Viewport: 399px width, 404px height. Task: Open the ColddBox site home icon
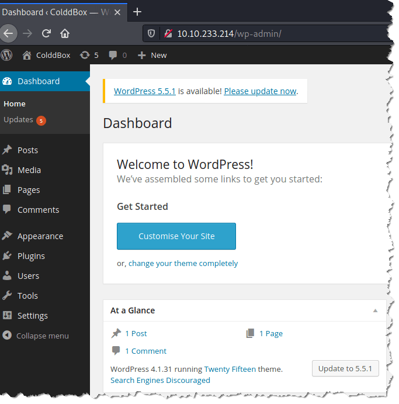(x=26, y=55)
